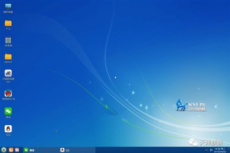
Task: Open the Kylin start menu button
Action: 4,150
